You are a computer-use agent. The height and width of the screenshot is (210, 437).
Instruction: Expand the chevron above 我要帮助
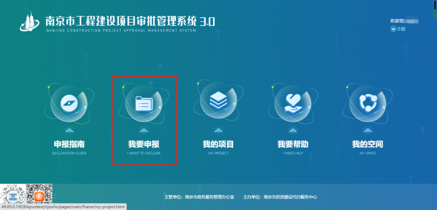tap(293, 130)
